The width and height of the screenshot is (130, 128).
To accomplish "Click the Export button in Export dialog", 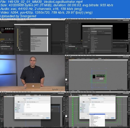I will 113,118.
